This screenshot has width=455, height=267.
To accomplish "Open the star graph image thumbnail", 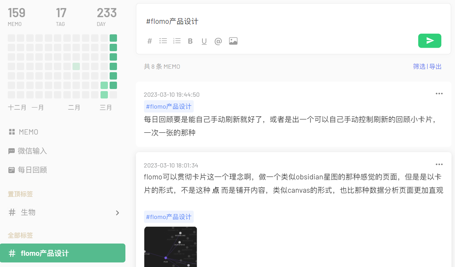I will [171, 247].
